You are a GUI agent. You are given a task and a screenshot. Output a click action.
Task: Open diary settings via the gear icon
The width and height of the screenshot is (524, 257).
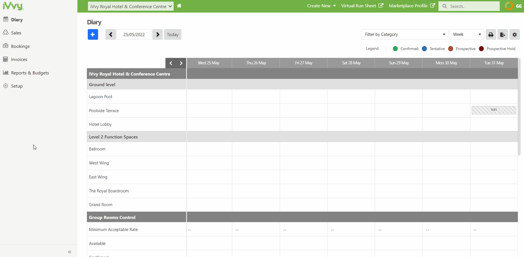click(x=514, y=34)
